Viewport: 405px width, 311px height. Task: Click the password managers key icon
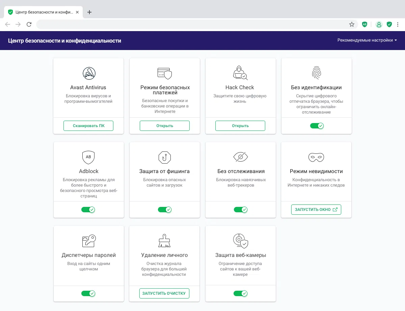89,241
